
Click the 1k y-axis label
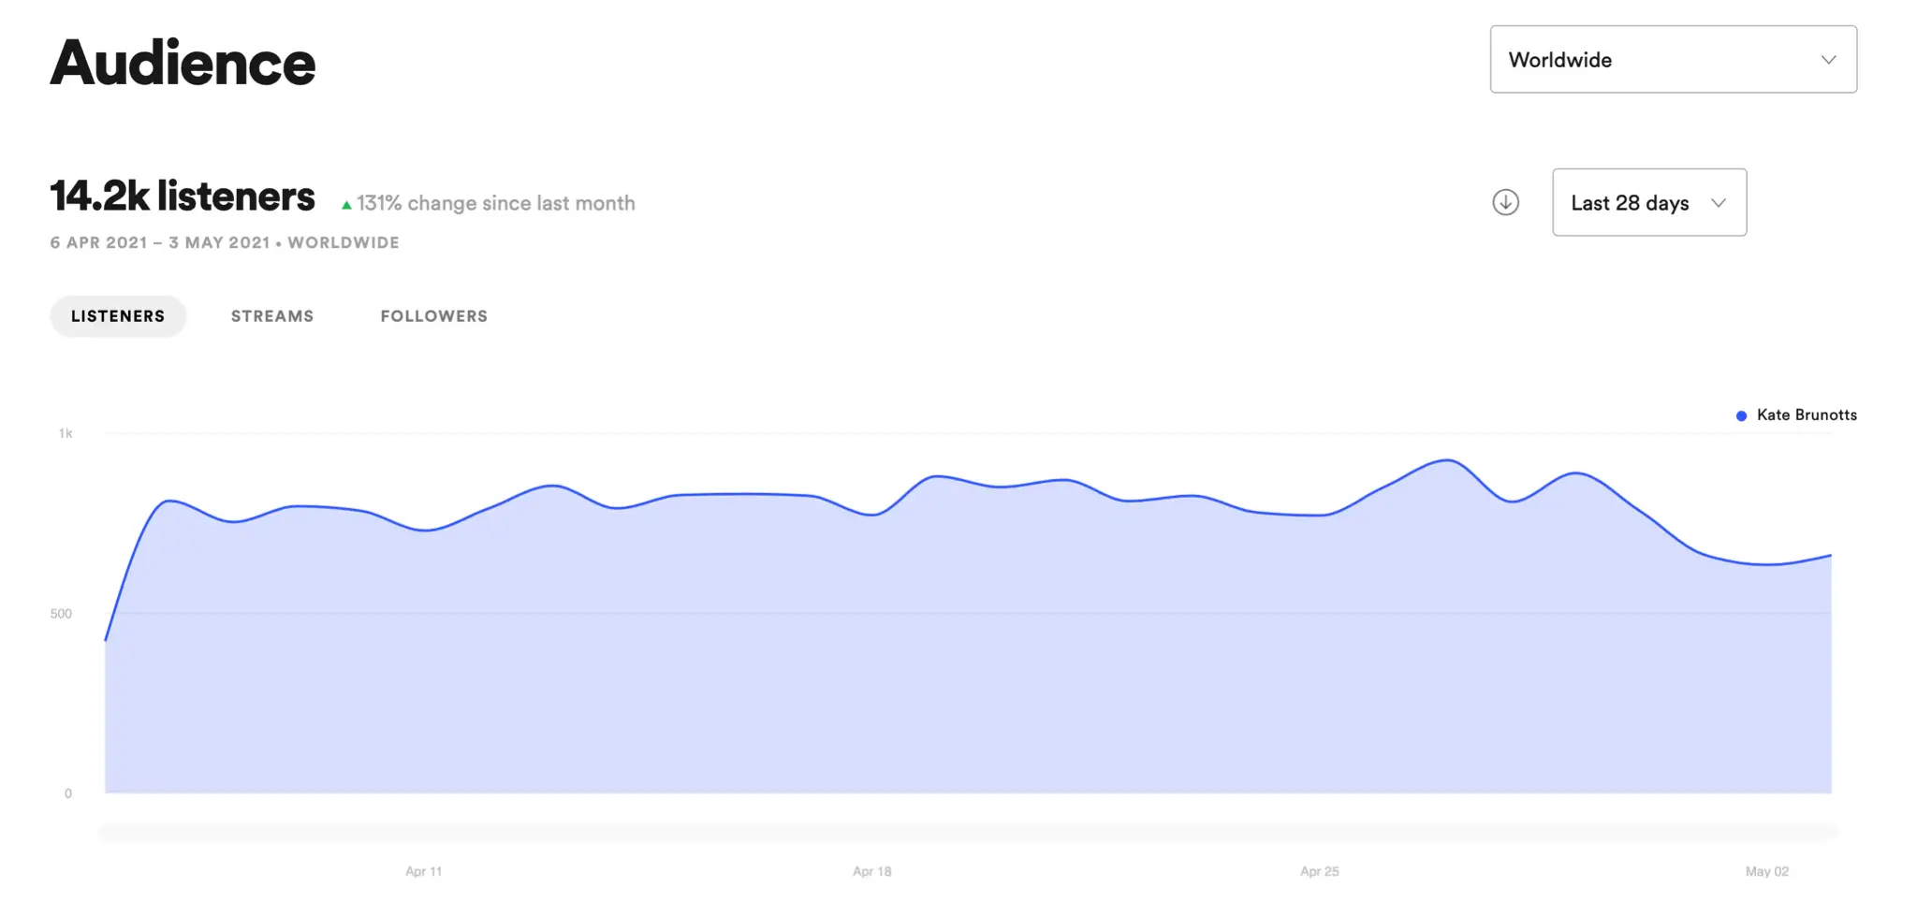click(66, 433)
